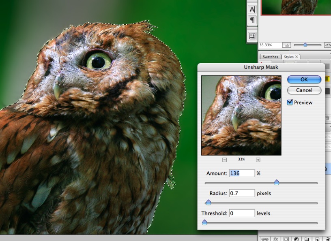This screenshot has width=331, height=241.
Task: Click the Navigator zoom out mountains icon
Action: (x=287, y=45)
